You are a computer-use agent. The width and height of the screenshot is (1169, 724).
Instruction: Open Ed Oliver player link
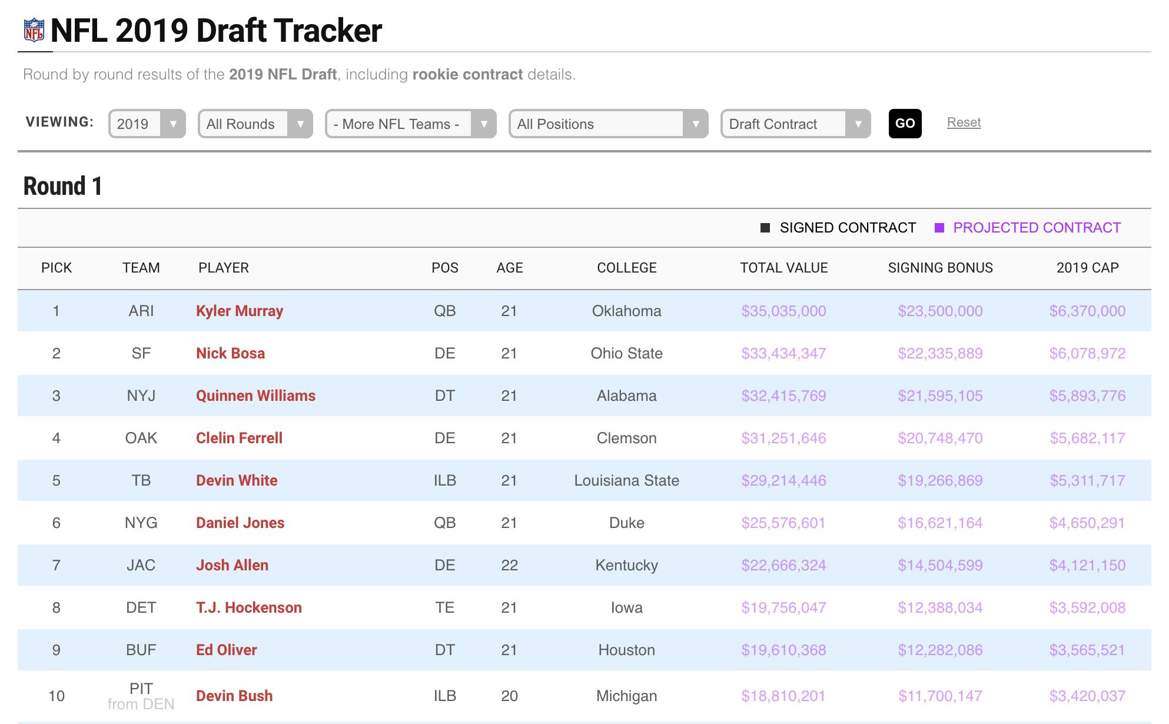click(227, 650)
